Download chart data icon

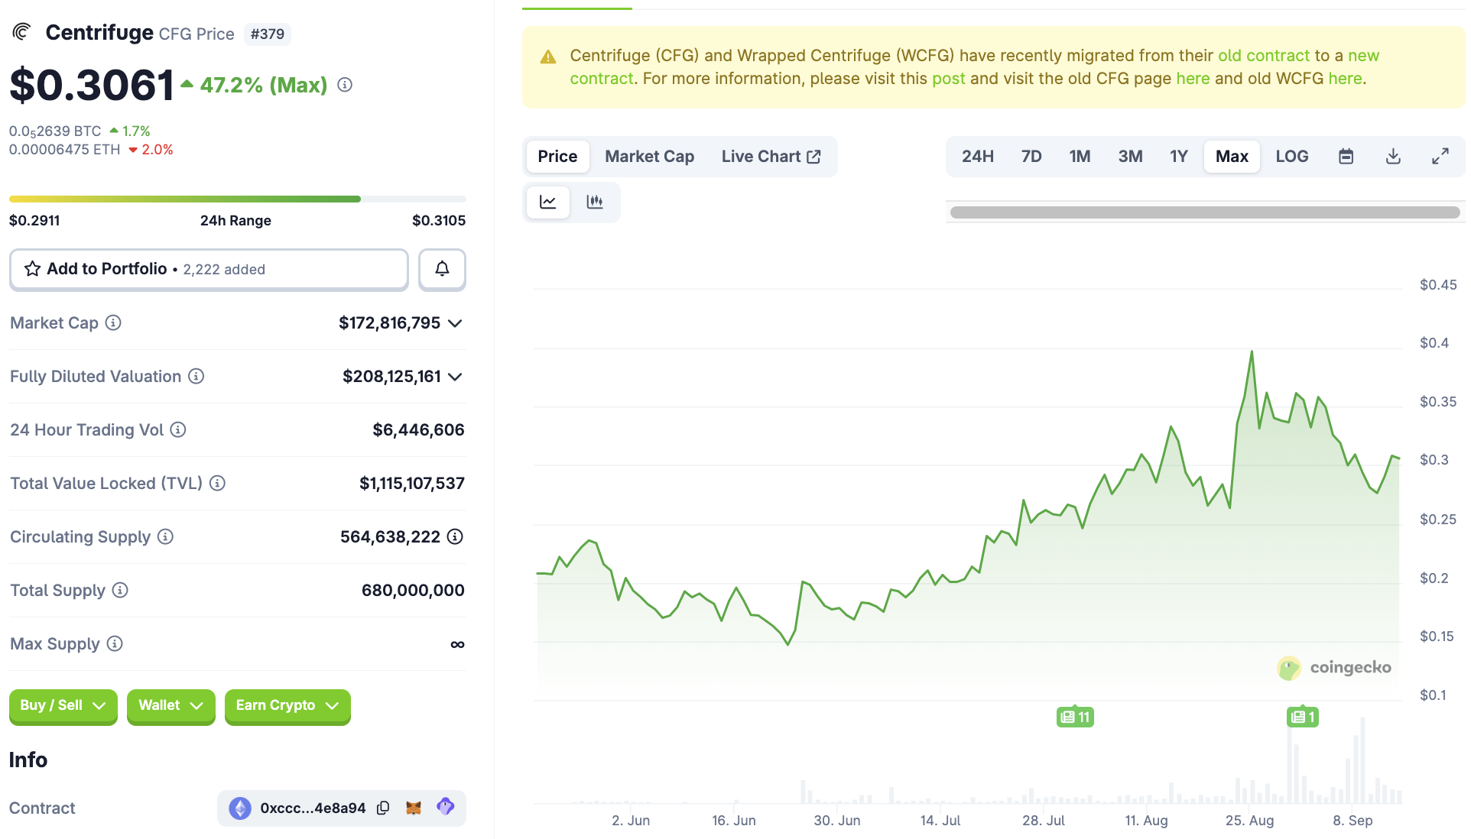(1394, 156)
